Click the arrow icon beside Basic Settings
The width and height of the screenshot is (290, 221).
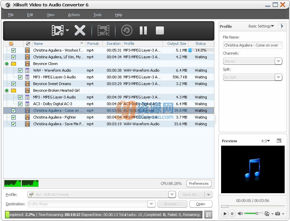(282, 26)
